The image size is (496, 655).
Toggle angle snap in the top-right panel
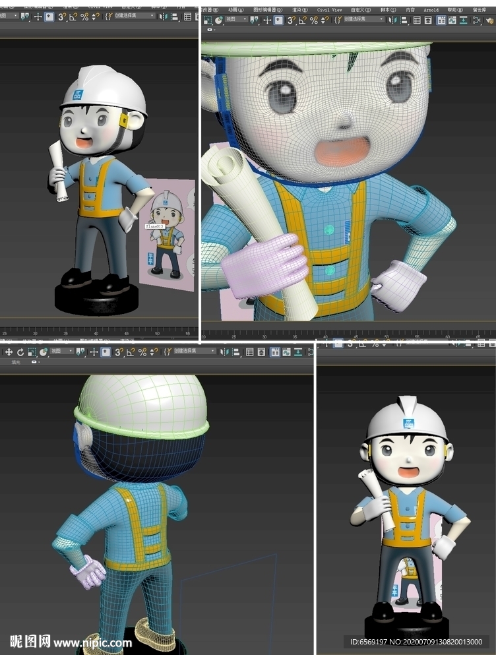click(303, 20)
